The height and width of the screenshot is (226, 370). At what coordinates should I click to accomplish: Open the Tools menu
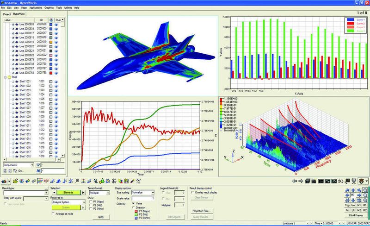click(59, 8)
